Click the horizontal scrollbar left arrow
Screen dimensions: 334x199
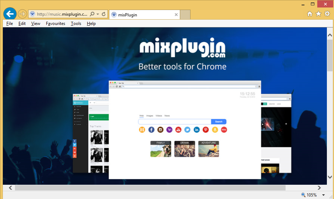pos(10,188)
